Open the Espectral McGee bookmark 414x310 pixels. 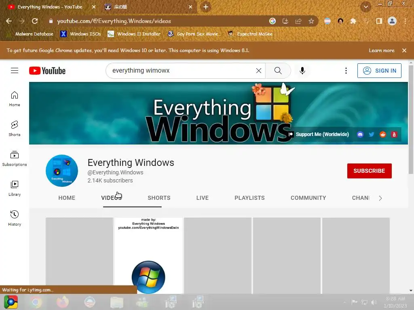coord(250,34)
